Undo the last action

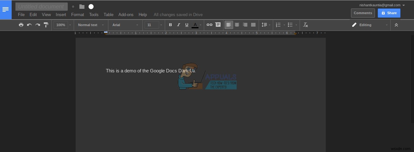click(29, 25)
